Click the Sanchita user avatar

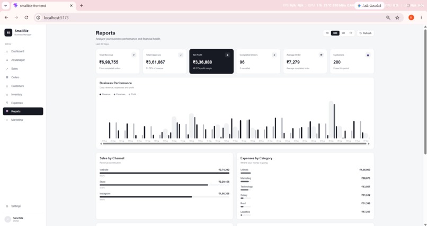[8, 219]
